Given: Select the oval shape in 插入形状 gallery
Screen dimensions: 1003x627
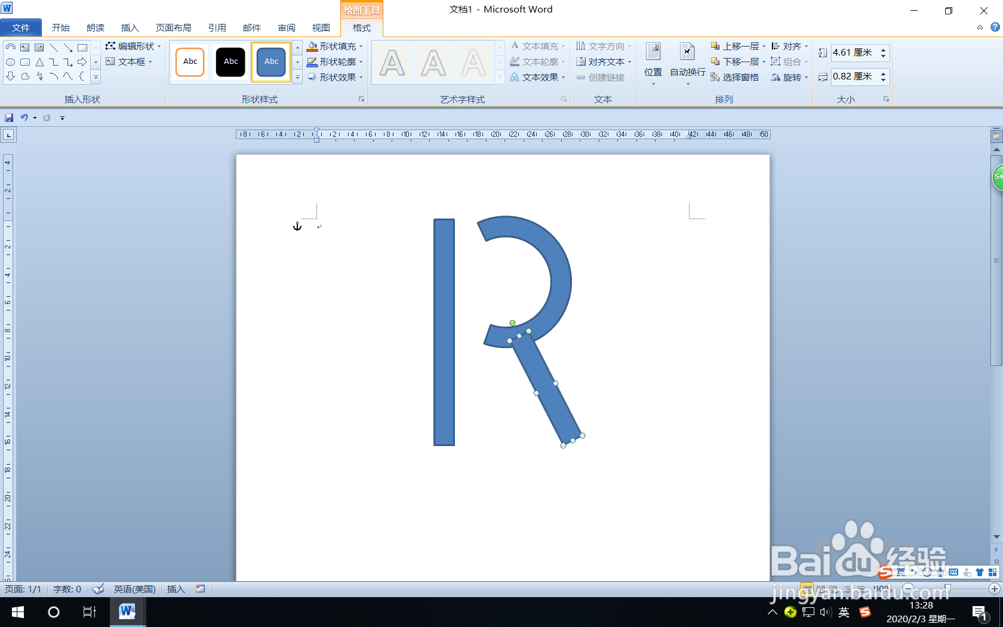Looking at the screenshot, I should (x=10, y=62).
